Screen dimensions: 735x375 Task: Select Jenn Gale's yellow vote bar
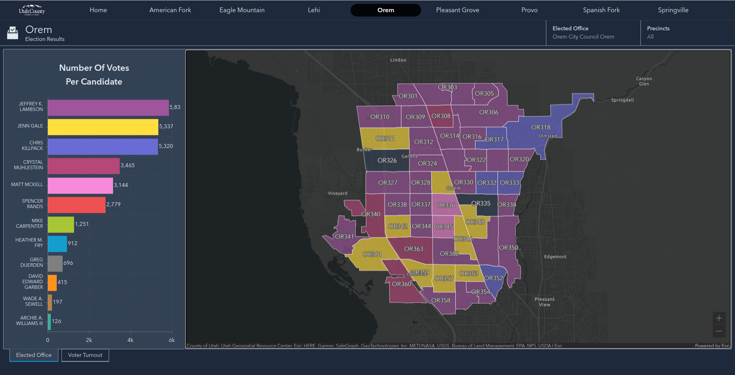(102, 126)
